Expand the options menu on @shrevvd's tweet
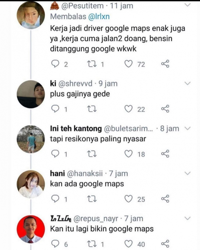 point(188,84)
